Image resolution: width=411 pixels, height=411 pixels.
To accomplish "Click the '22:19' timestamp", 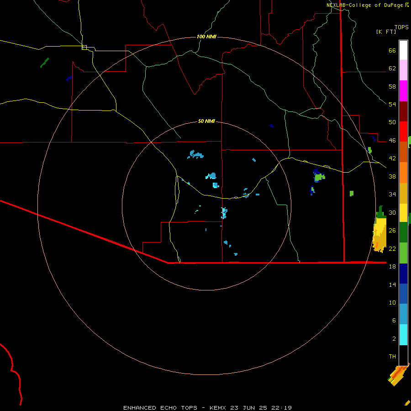I will (282, 408).
